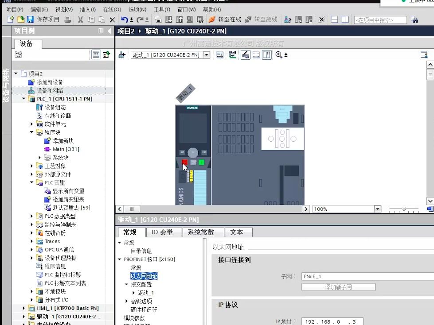The image size is (434, 325).
Task: Click the horizontal scrollbar thumb in device view
Action: coord(132,209)
